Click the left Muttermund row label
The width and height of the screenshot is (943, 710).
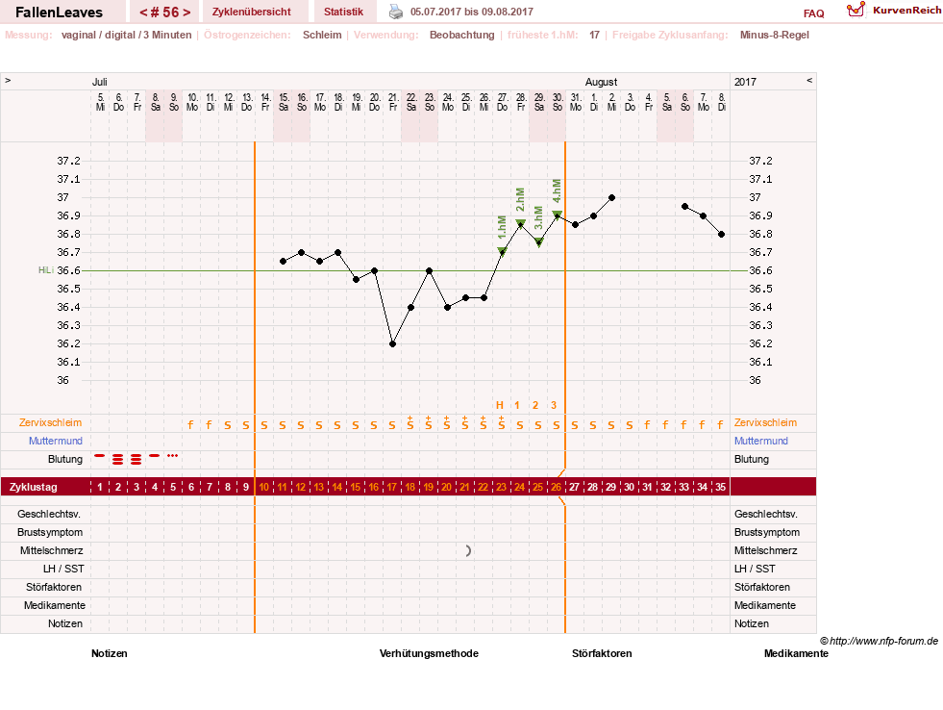click(x=56, y=441)
